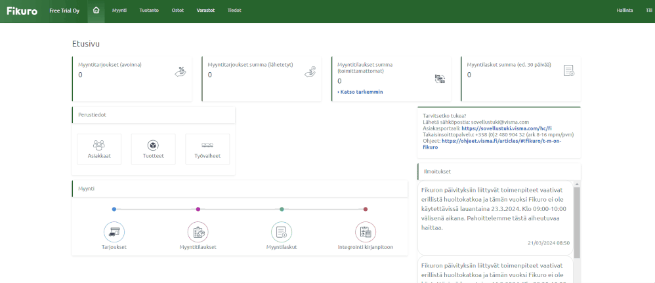Follow the Katso tarkemmin link
The image size is (655, 283).
coord(360,92)
